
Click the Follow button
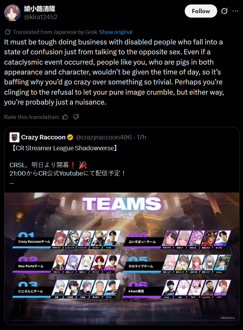(x=201, y=11)
